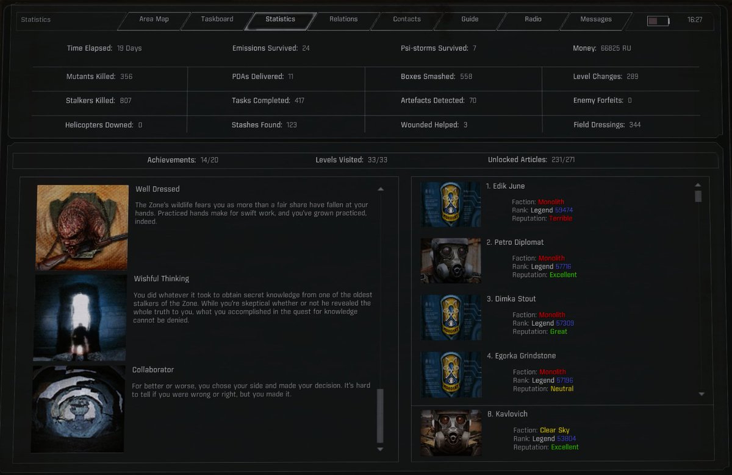Click Edik June's Monolith faction portrait

pos(451,204)
